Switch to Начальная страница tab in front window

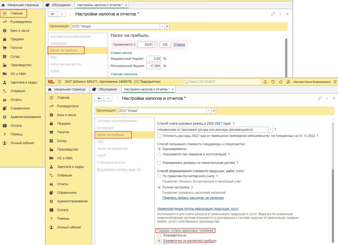pos(67,89)
